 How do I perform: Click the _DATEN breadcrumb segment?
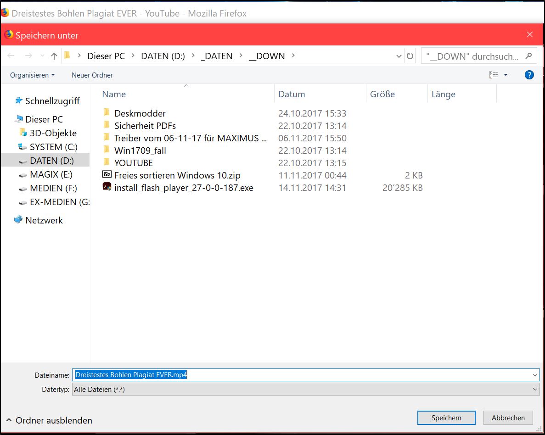(217, 56)
